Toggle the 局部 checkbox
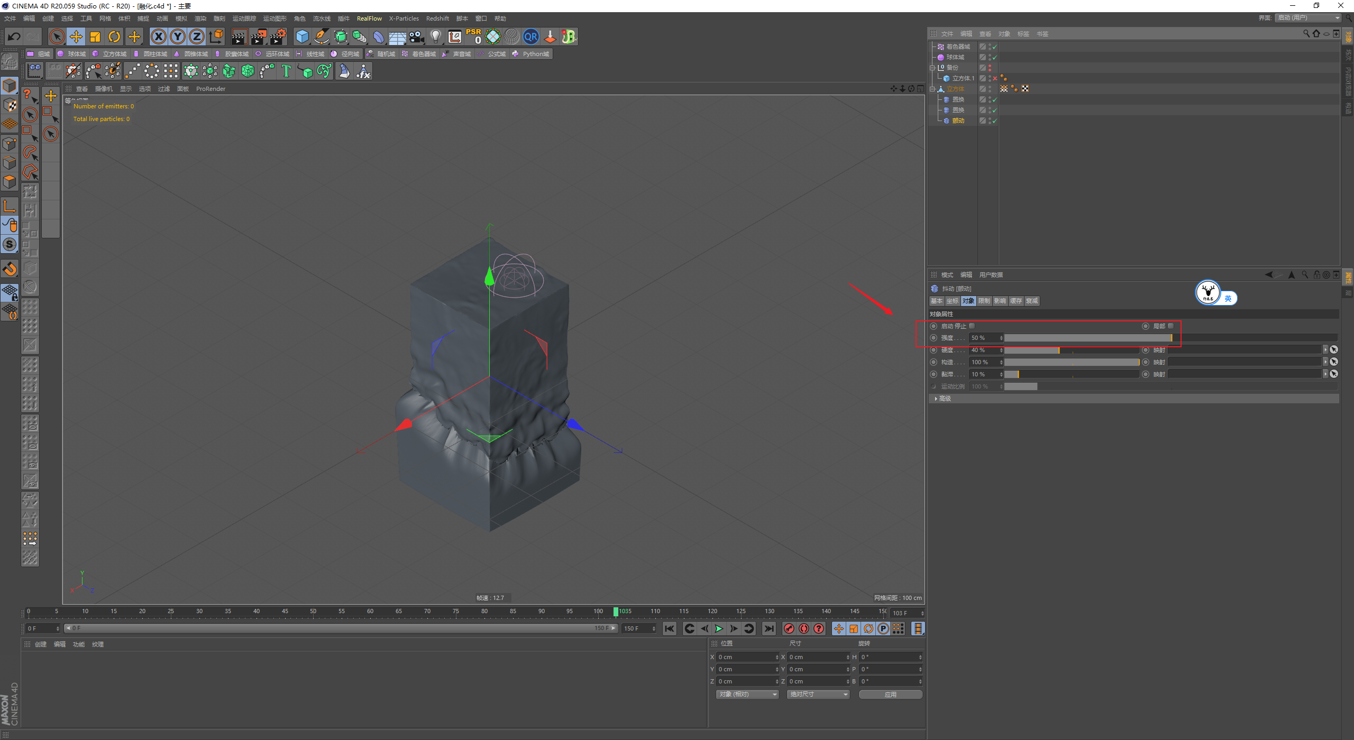The image size is (1354, 740). point(1170,326)
